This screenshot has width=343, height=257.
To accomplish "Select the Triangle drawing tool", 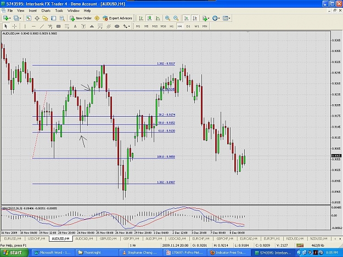I will (x=92, y=26).
